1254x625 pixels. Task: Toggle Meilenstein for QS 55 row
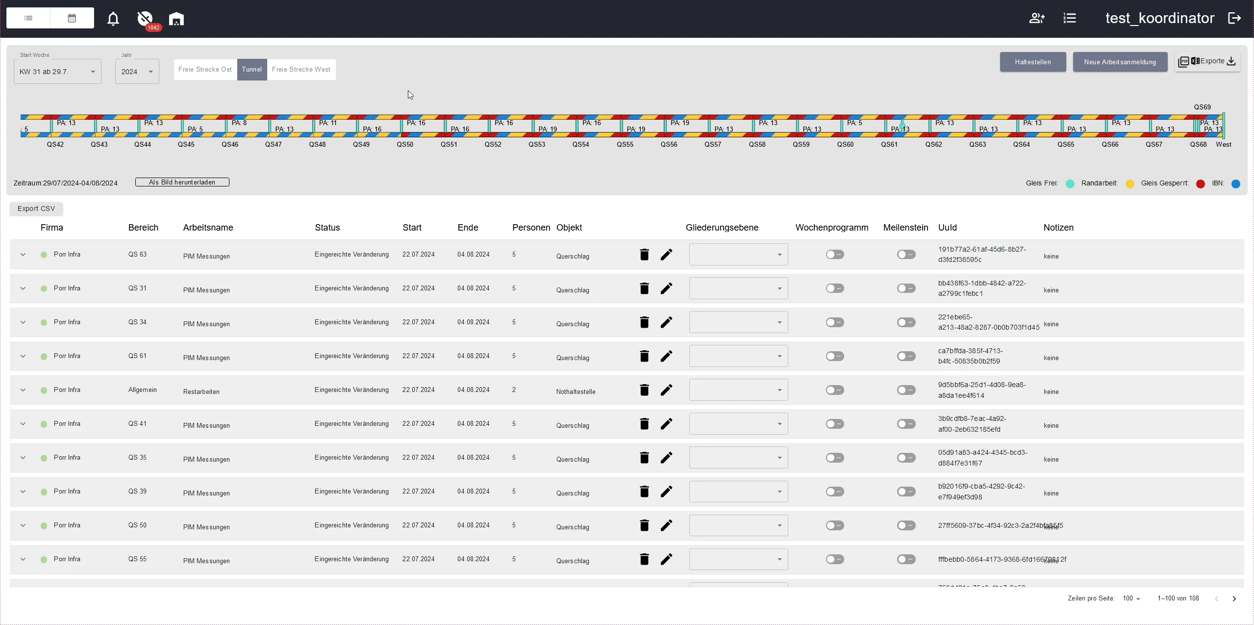[906, 559]
